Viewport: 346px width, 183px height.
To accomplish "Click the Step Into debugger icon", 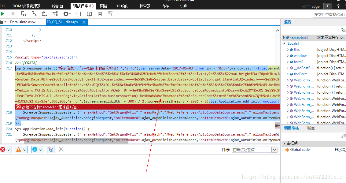I will coord(24,14).
